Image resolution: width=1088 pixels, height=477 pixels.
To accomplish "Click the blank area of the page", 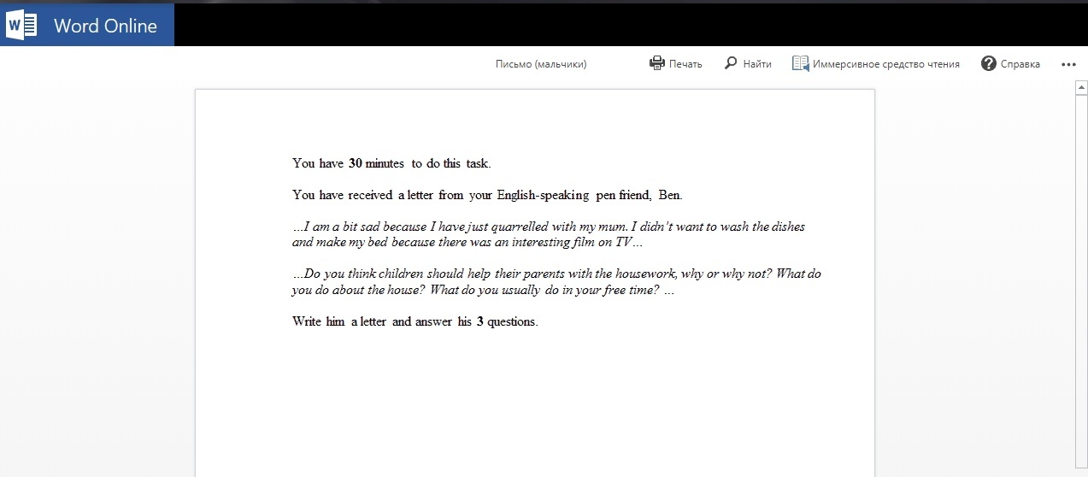I will click(x=535, y=402).
